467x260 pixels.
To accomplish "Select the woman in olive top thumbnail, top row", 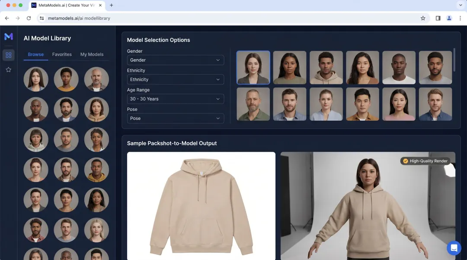I will [x=289, y=67].
